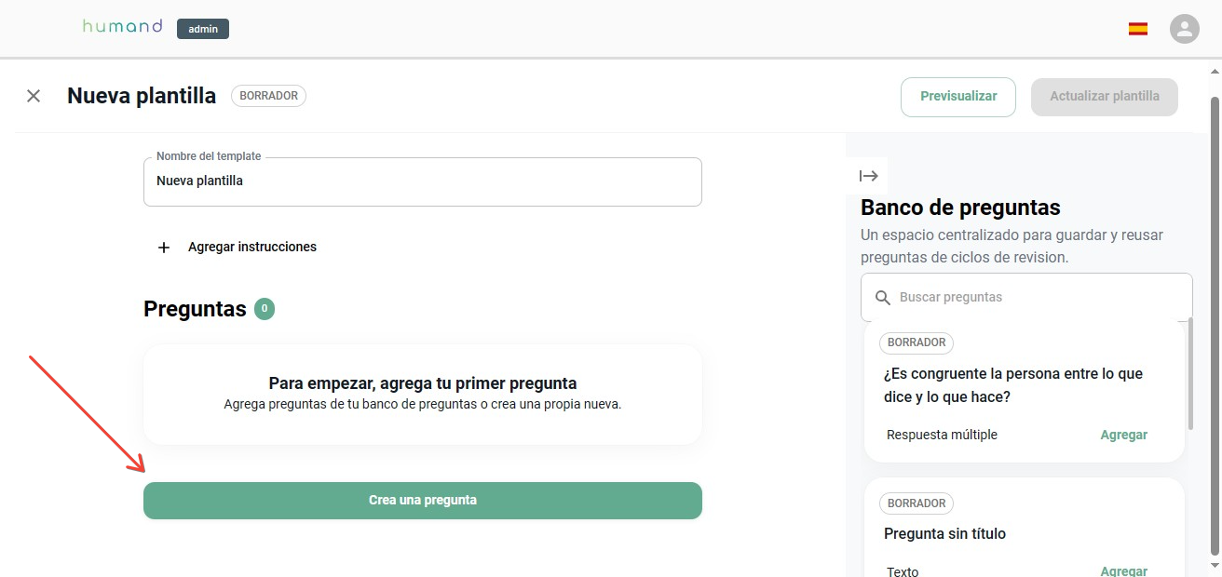Add the congruente question via Agregar
This screenshot has width=1222, height=577.
point(1124,435)
